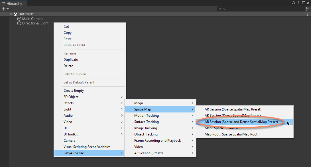This screenshot has width=311, height=167.
Task: Select Directional Light in the hierarchy tree
Action: click(35, 23)
